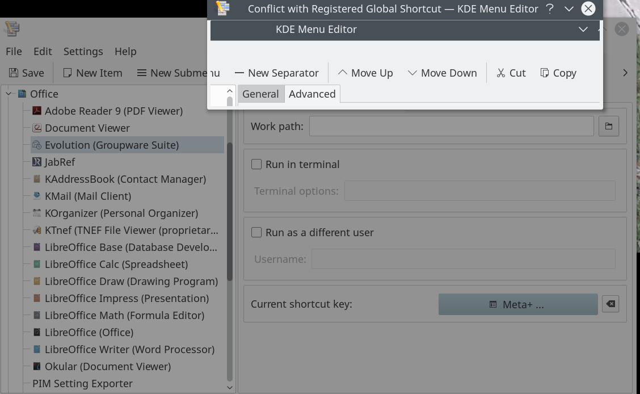
Task: Click the Current shortcut key label
Action: click(301, 304)
